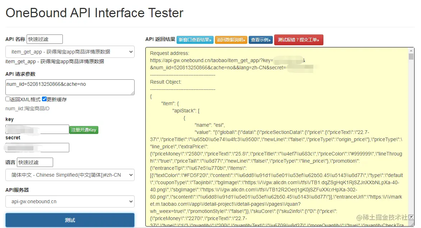Viewport: 421px width, 228px height.
Task: Open the api-gw.onebound.cn server dropdown
Action: coord(70,201)
